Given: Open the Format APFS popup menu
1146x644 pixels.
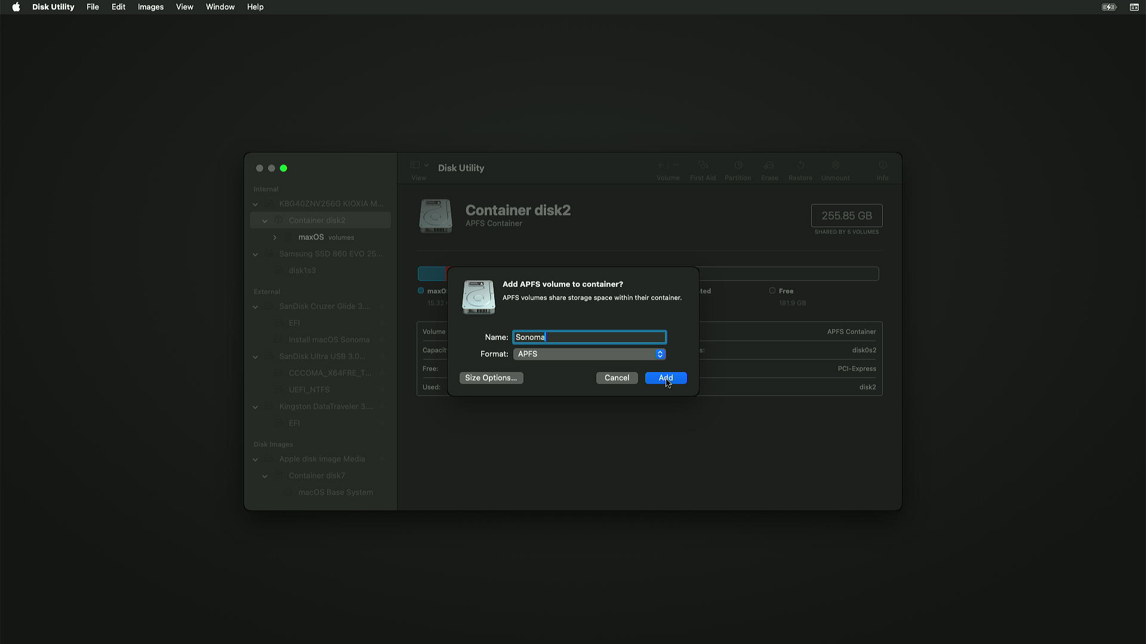Looking at the screenshot, I should pos(589,354).
